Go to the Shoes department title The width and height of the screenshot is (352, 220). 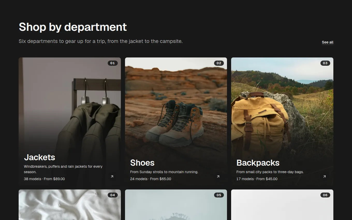pos(142,163)
